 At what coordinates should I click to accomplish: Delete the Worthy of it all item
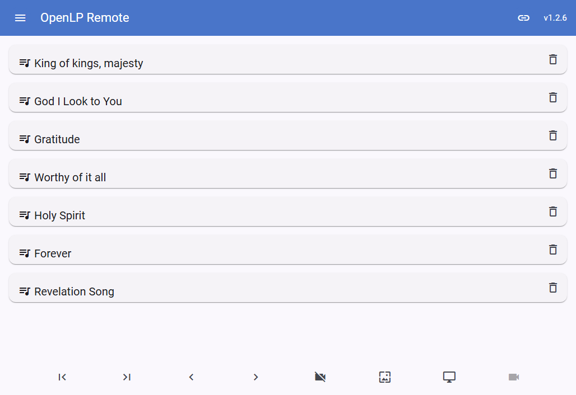(553, 173)
